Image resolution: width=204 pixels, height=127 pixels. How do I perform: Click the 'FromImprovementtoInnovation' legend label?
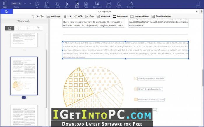pyautogui.click(x=151, y=79)
